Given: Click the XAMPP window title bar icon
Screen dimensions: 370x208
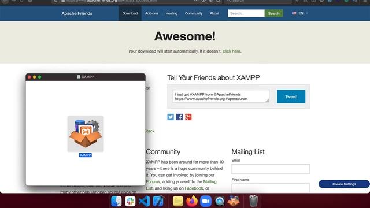Looking at the screenshot, I should (x=79, y=77).
